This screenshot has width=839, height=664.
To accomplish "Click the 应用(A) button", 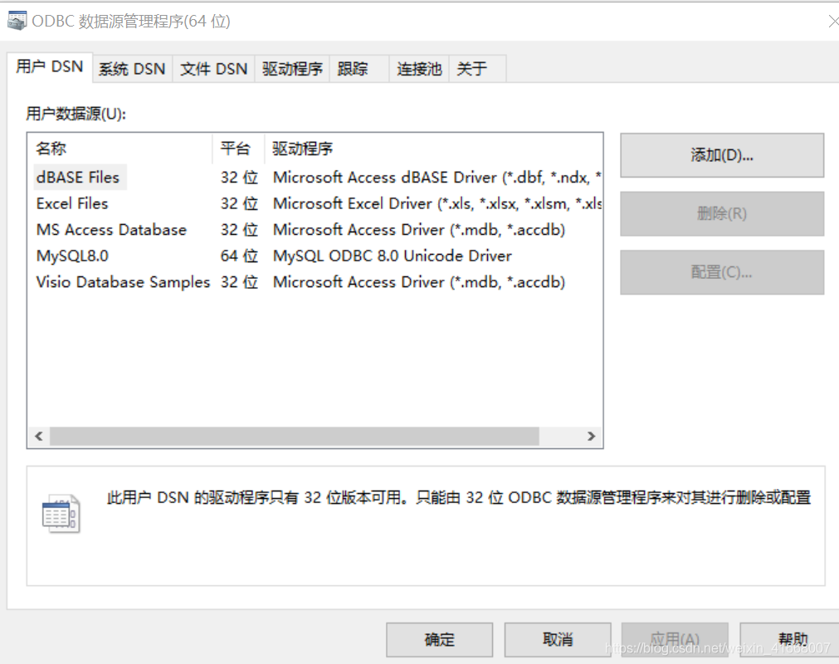I will [675, 639].
